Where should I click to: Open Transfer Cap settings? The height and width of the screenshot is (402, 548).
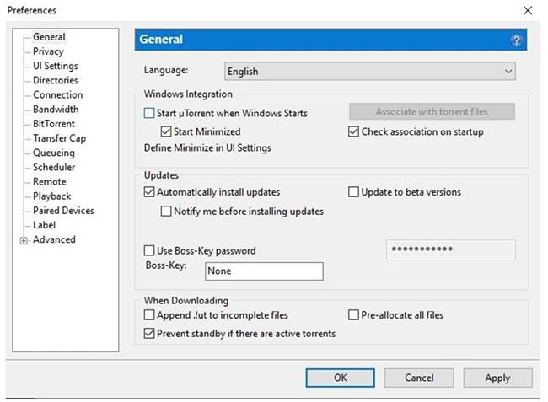(59, 138)
